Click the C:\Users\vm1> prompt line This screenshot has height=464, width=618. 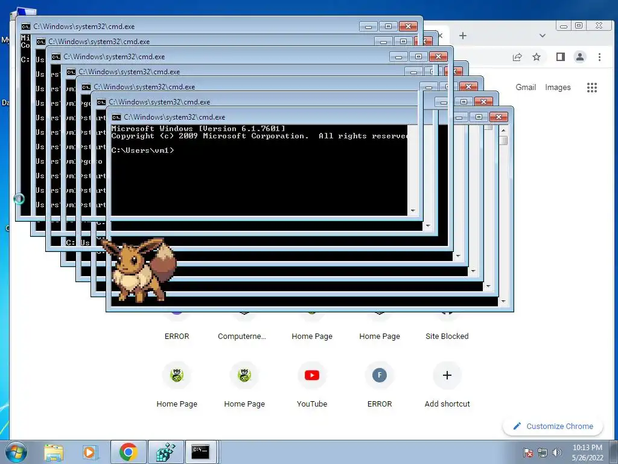pos(142,150)
